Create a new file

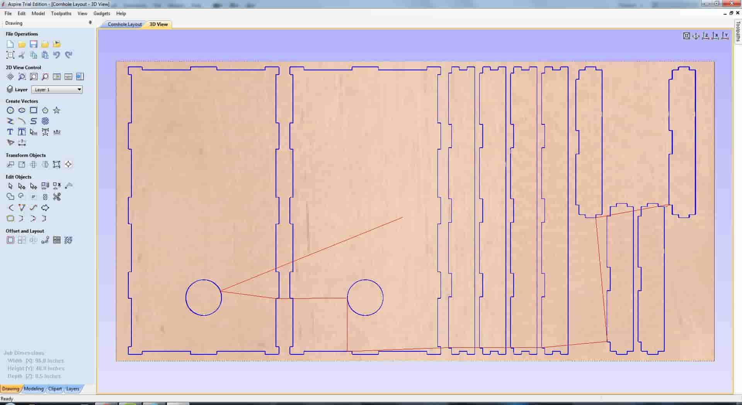tap(10, 44)
